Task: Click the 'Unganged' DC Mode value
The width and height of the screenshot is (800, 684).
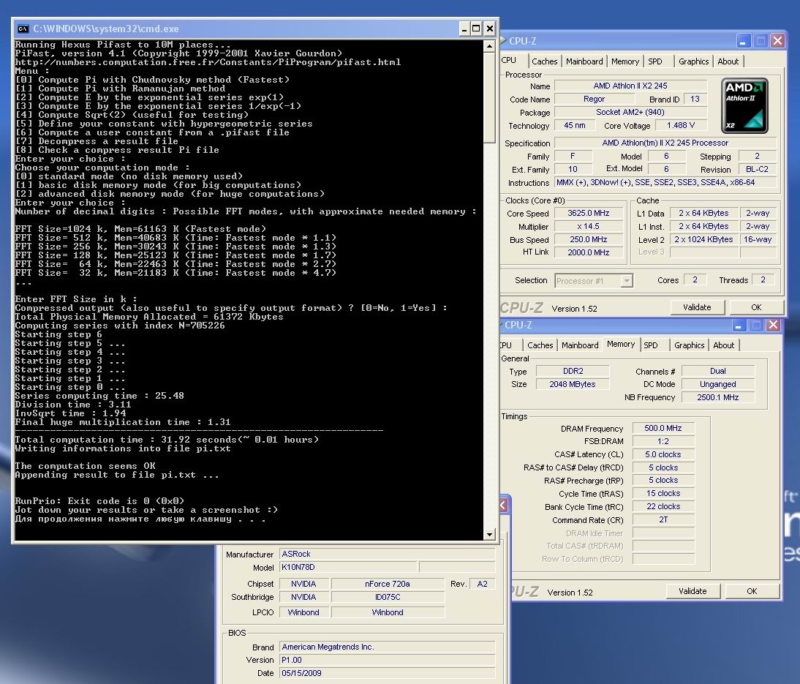Action: [x=718, y=384]
